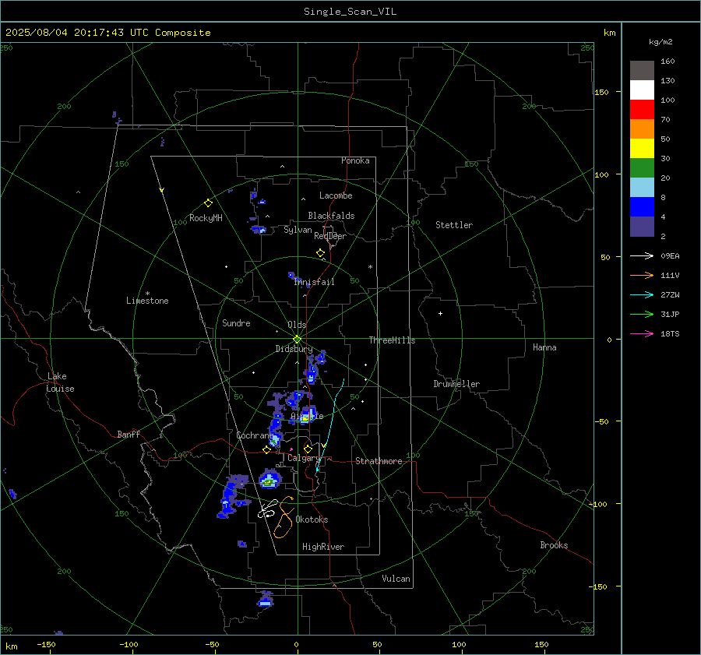
Task: Select the red 100 legend color swatch
Action: tap(642, 110)
